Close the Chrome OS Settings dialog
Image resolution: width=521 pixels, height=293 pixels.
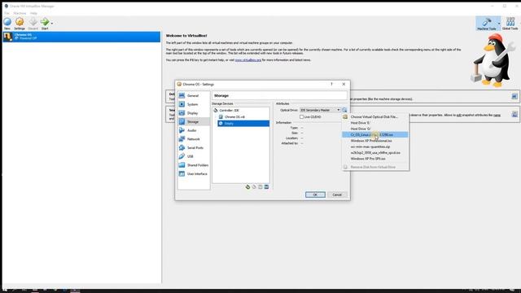[344, 85]
